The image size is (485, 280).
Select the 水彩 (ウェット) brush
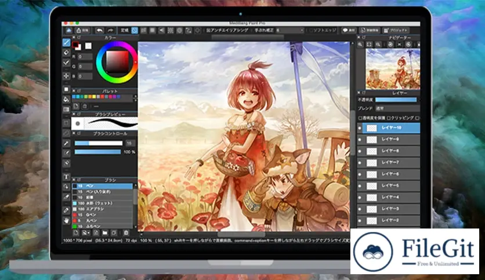click(102, 203)
